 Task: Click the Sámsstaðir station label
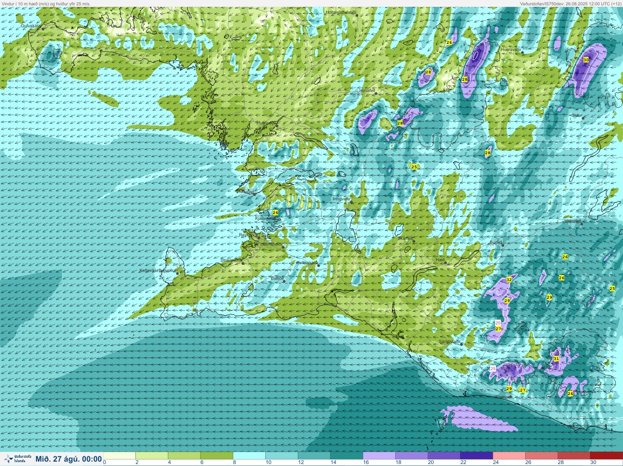(x=449, y=341)
